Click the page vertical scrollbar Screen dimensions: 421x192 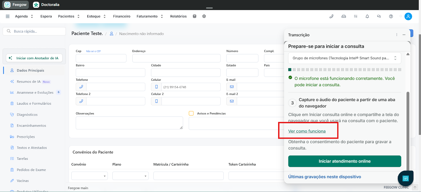[x=420, y=84]
